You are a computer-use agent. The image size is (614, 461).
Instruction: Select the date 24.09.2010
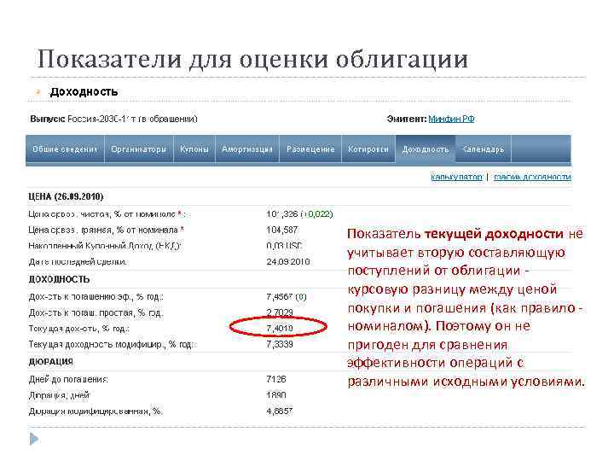pyautogui.click(x=288, y=261)
